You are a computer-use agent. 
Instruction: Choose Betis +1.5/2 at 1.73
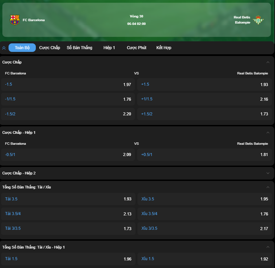204,114
